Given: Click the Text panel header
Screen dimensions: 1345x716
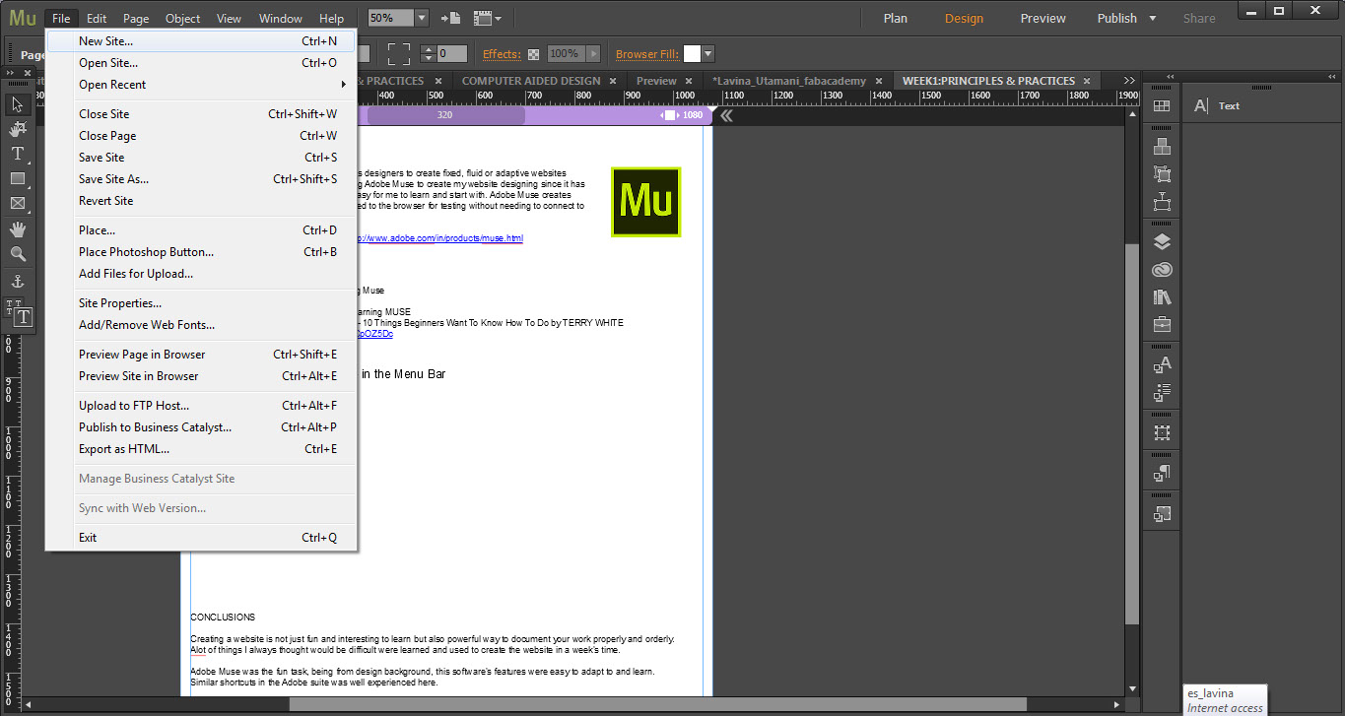Looking at the screenshot, I should pos(1229,105).
